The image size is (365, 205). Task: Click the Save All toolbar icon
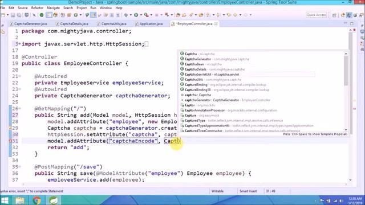[x=19, y=15]
